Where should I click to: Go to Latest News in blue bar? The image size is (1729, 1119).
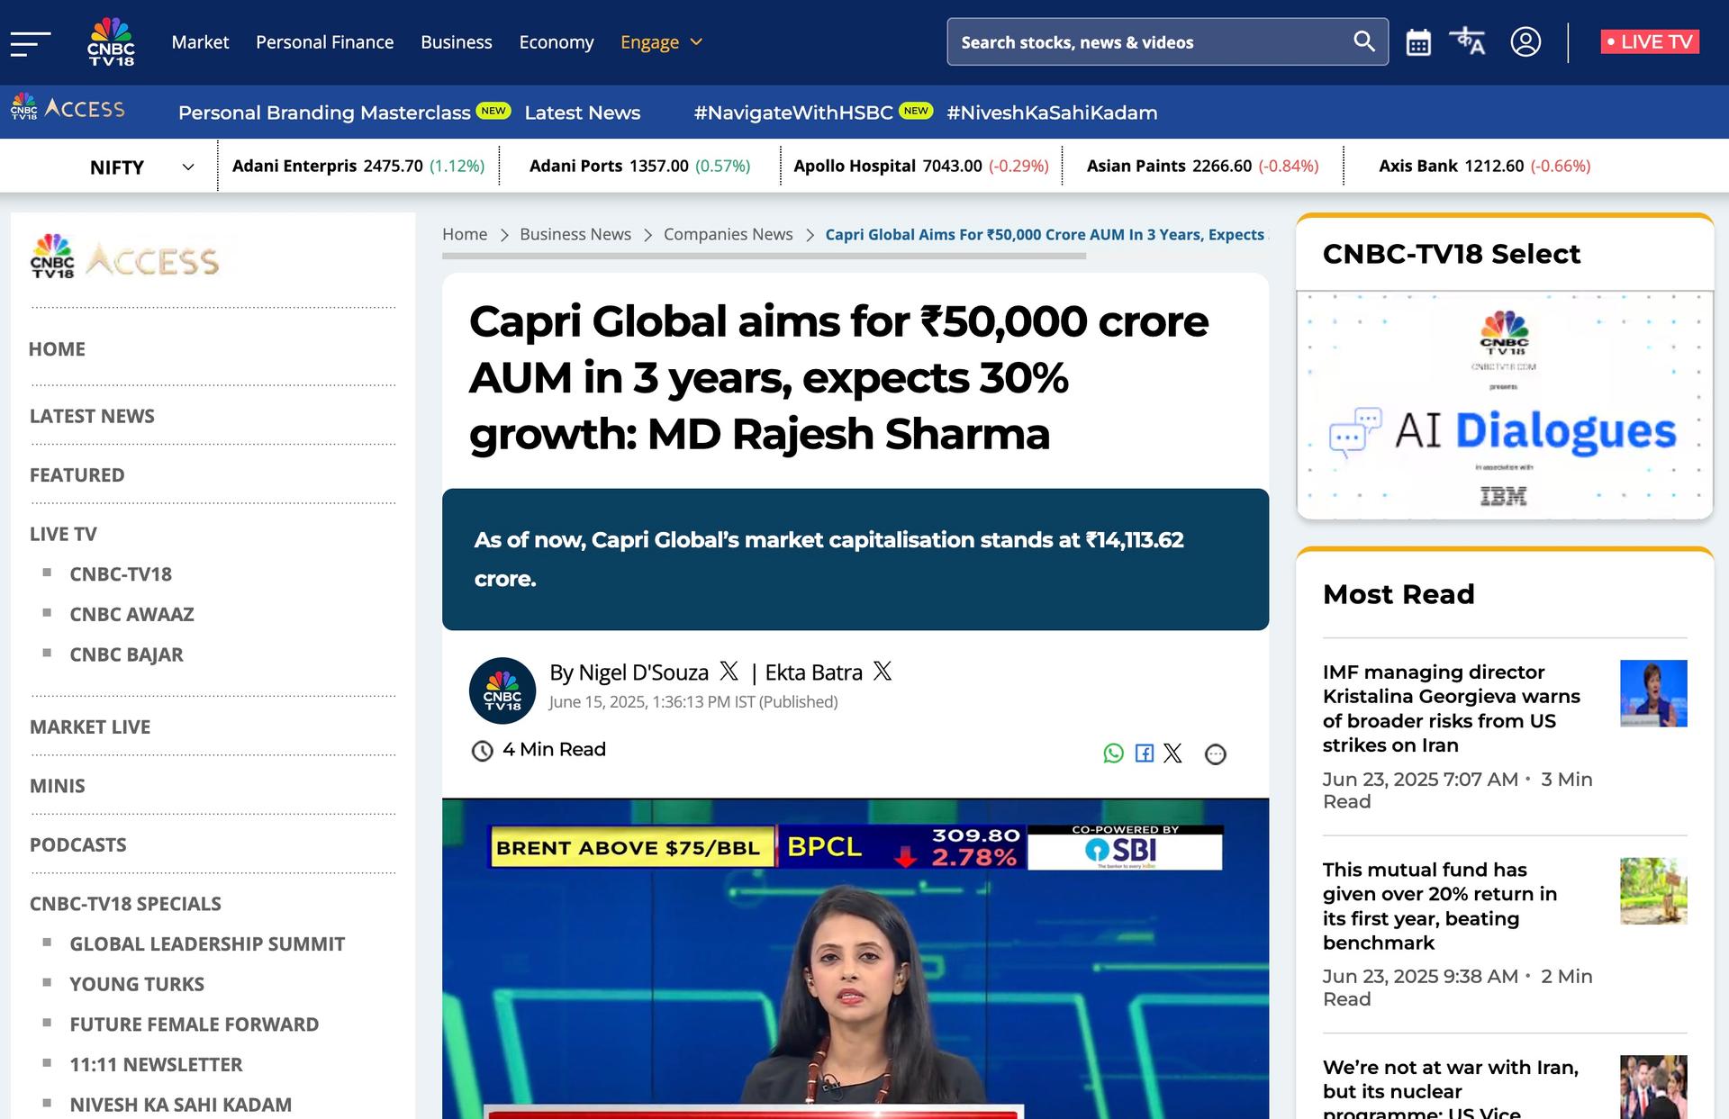click(583, 113)
